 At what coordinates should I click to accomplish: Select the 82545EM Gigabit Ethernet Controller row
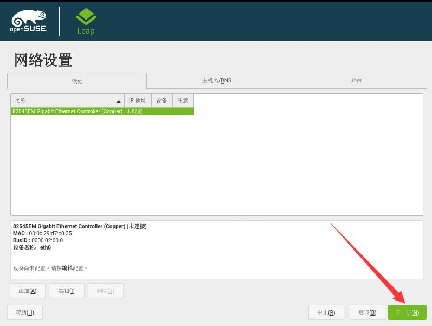(x=102, y=111)
